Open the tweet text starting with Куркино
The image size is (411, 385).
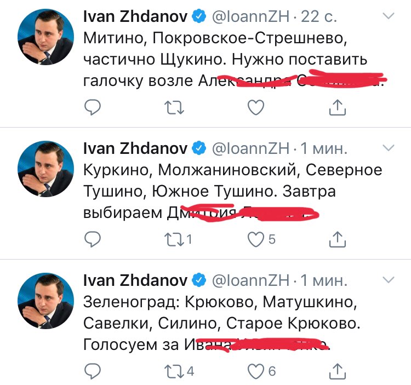(x=230, y=192)
